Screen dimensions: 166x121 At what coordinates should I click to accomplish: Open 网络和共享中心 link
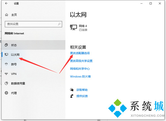(x=80, y=69)
